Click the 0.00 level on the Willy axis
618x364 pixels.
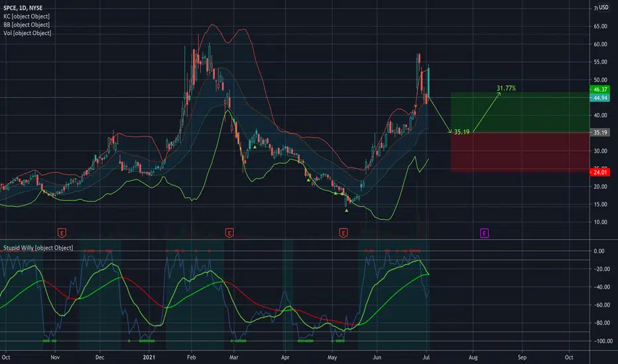point(599,251)
